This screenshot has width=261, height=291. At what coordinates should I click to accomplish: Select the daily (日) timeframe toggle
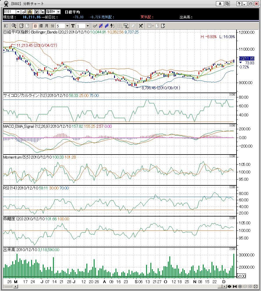tap(35, 26)
